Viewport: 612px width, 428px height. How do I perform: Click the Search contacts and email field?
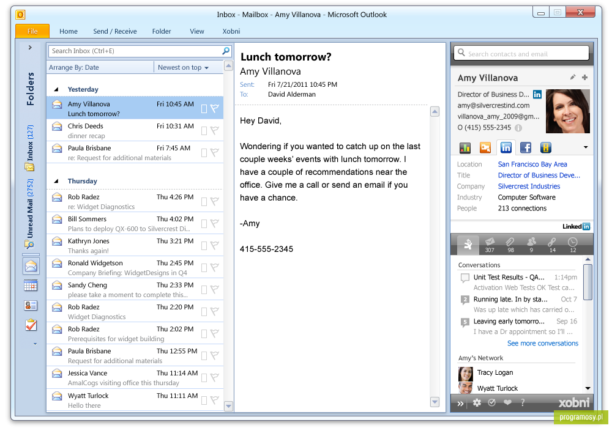[521, 53]
